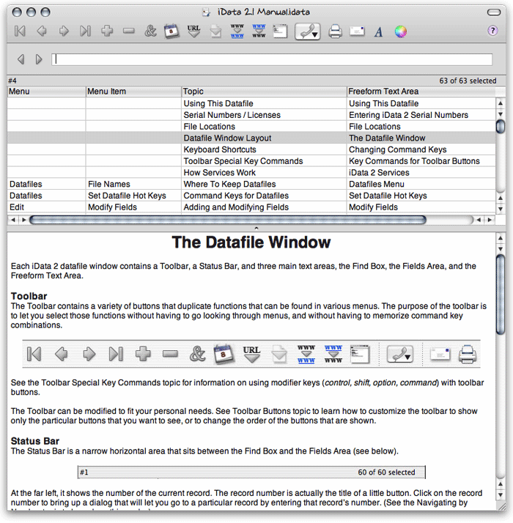Image resolution: width=513 pixels, height=523 pixels.
Task: Open Fonts with the A icon
Action: pyautogui.click(x=378, y=32)
